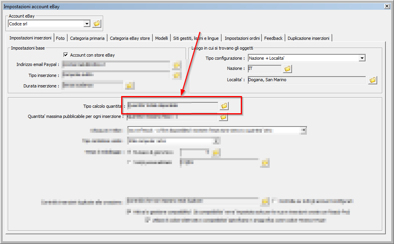Select Siti gestiti, listini e lingue tab
394x244 pixels.
click(196, 38)
